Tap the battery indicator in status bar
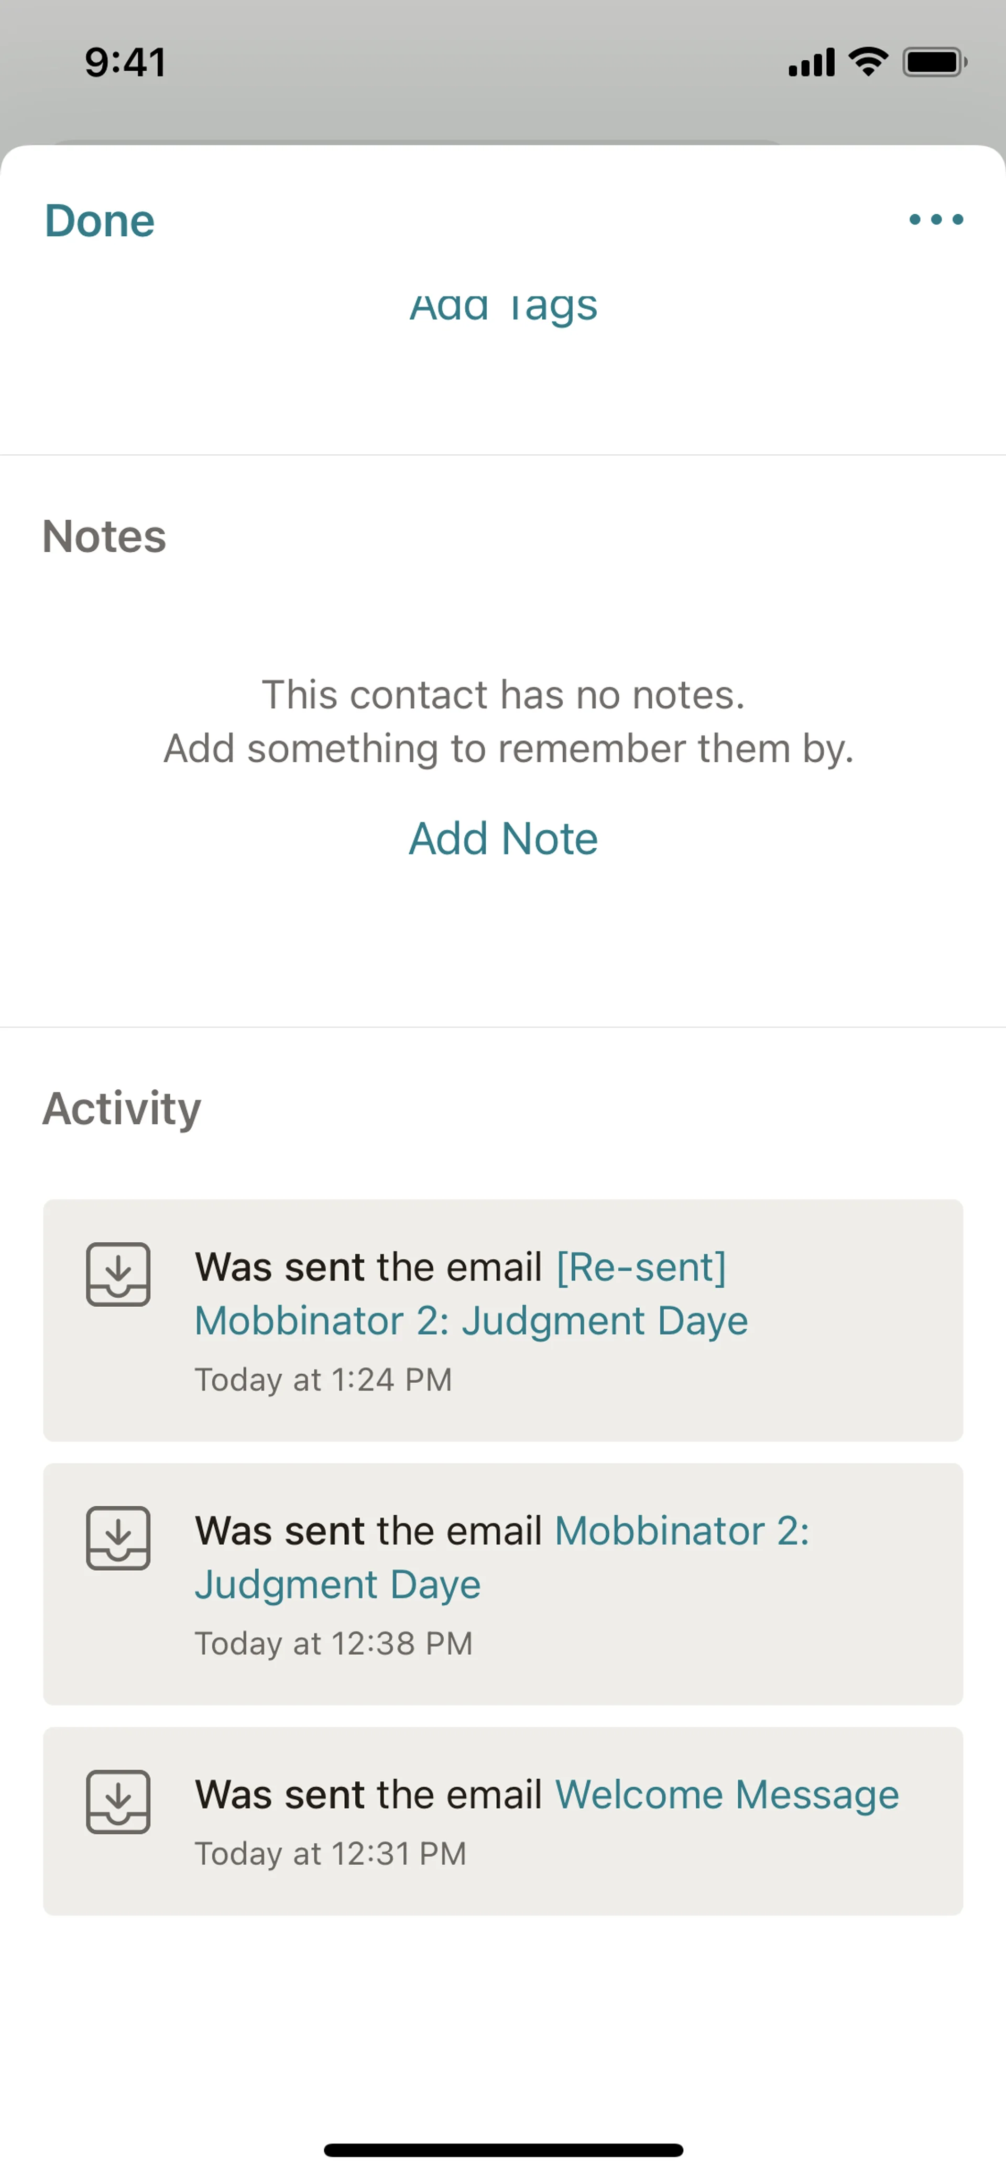Viewport: 1006px width, 2178px height. click(934, 62)
